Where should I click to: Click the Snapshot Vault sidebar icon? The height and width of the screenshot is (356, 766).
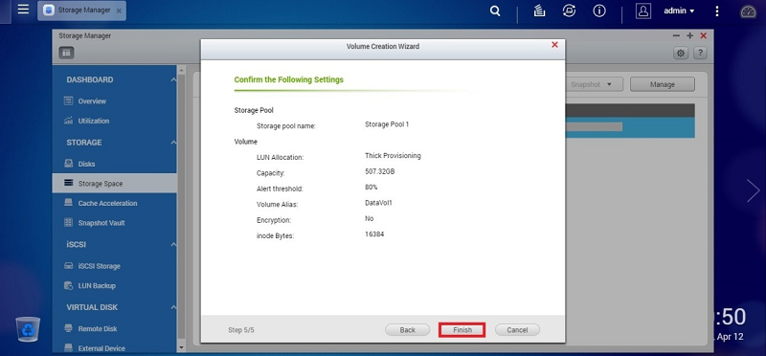(68, 222)
